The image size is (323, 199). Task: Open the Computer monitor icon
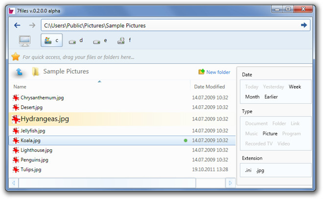tap(25, 40)
